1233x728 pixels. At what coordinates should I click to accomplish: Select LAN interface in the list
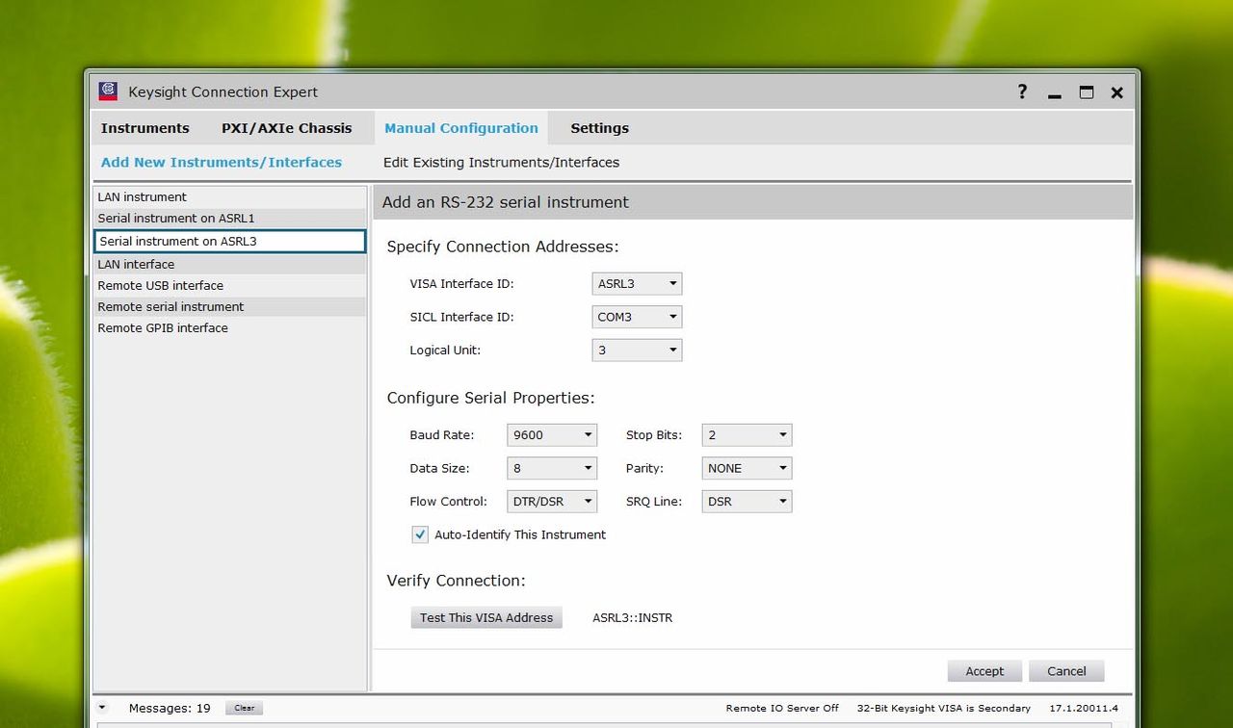229,264
